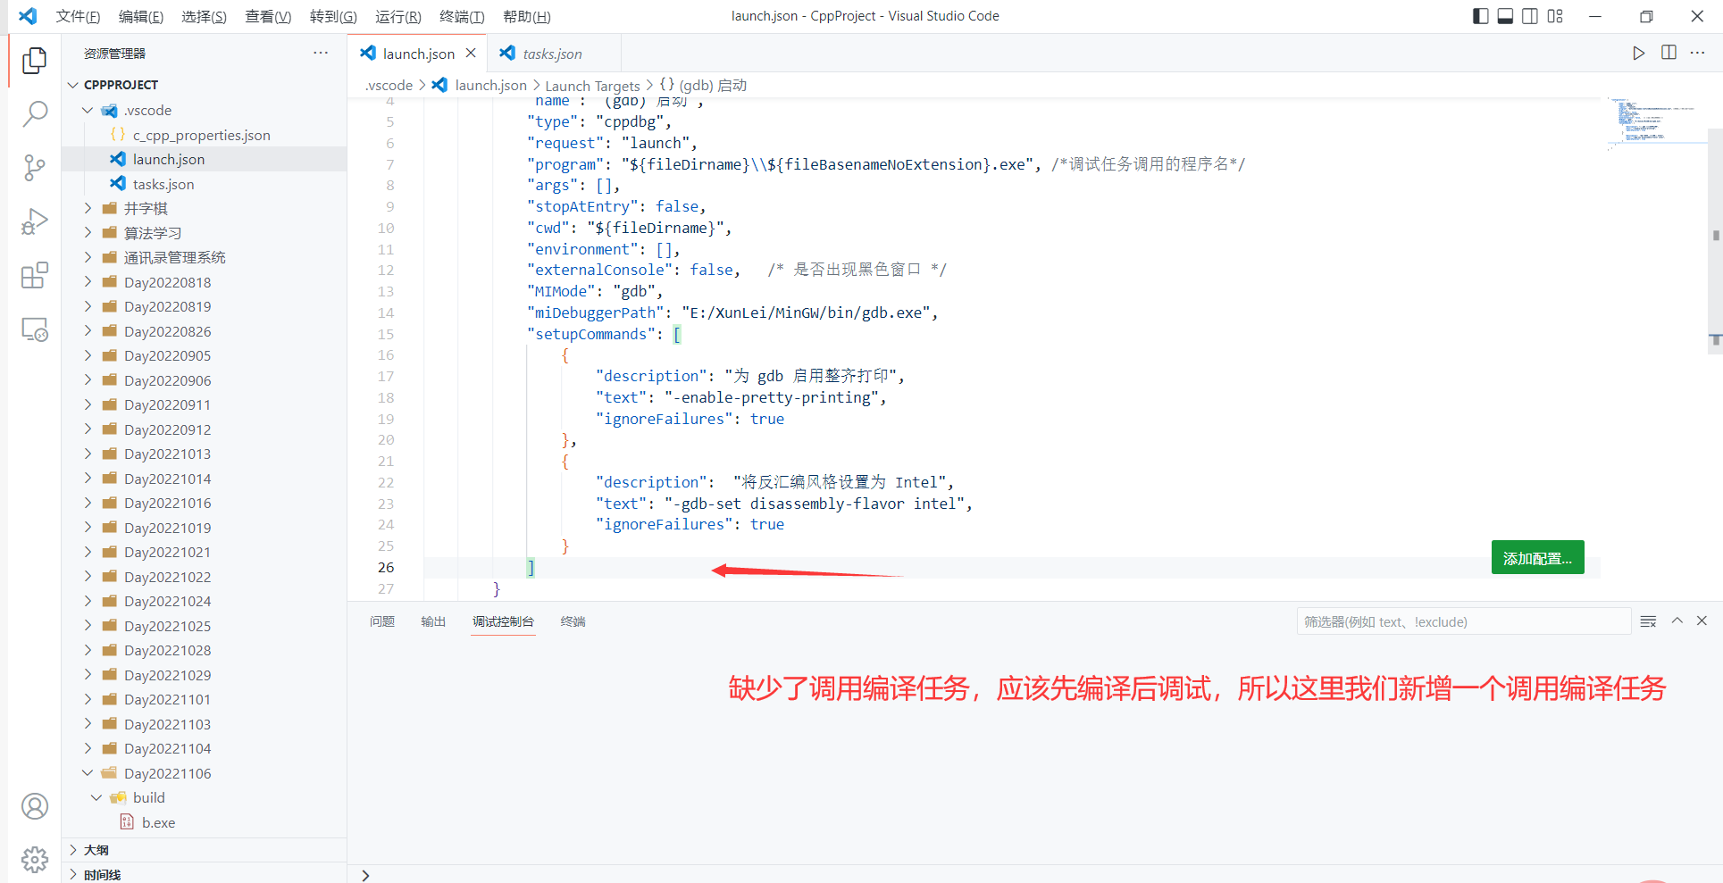The image size is (1723, 883).
Task: Click the green 添加配置... button
Action: [1537, 558]
